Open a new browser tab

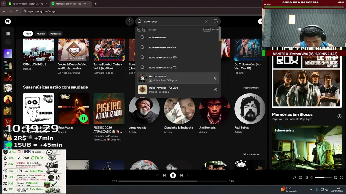95,4
